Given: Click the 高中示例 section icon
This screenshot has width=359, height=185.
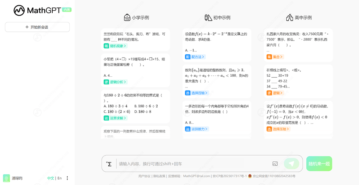Looking at the screenshot, I should (289, 17).
